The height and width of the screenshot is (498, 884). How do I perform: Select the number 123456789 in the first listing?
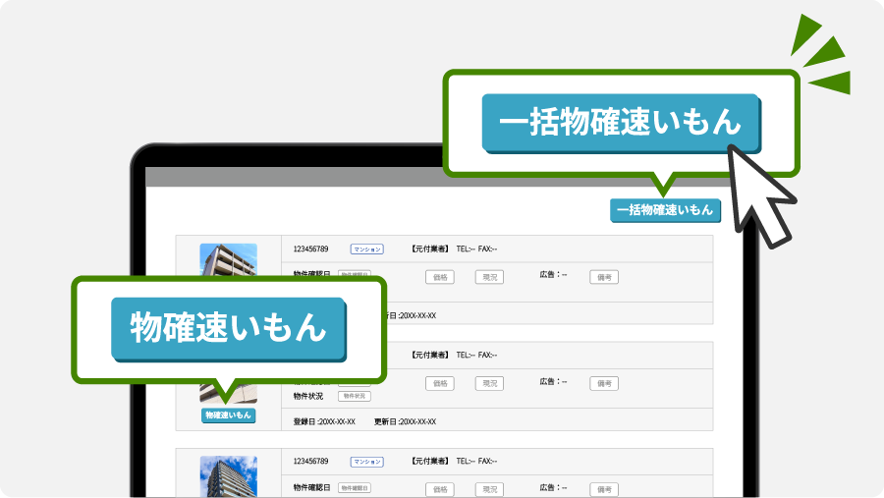pos(310,249)
